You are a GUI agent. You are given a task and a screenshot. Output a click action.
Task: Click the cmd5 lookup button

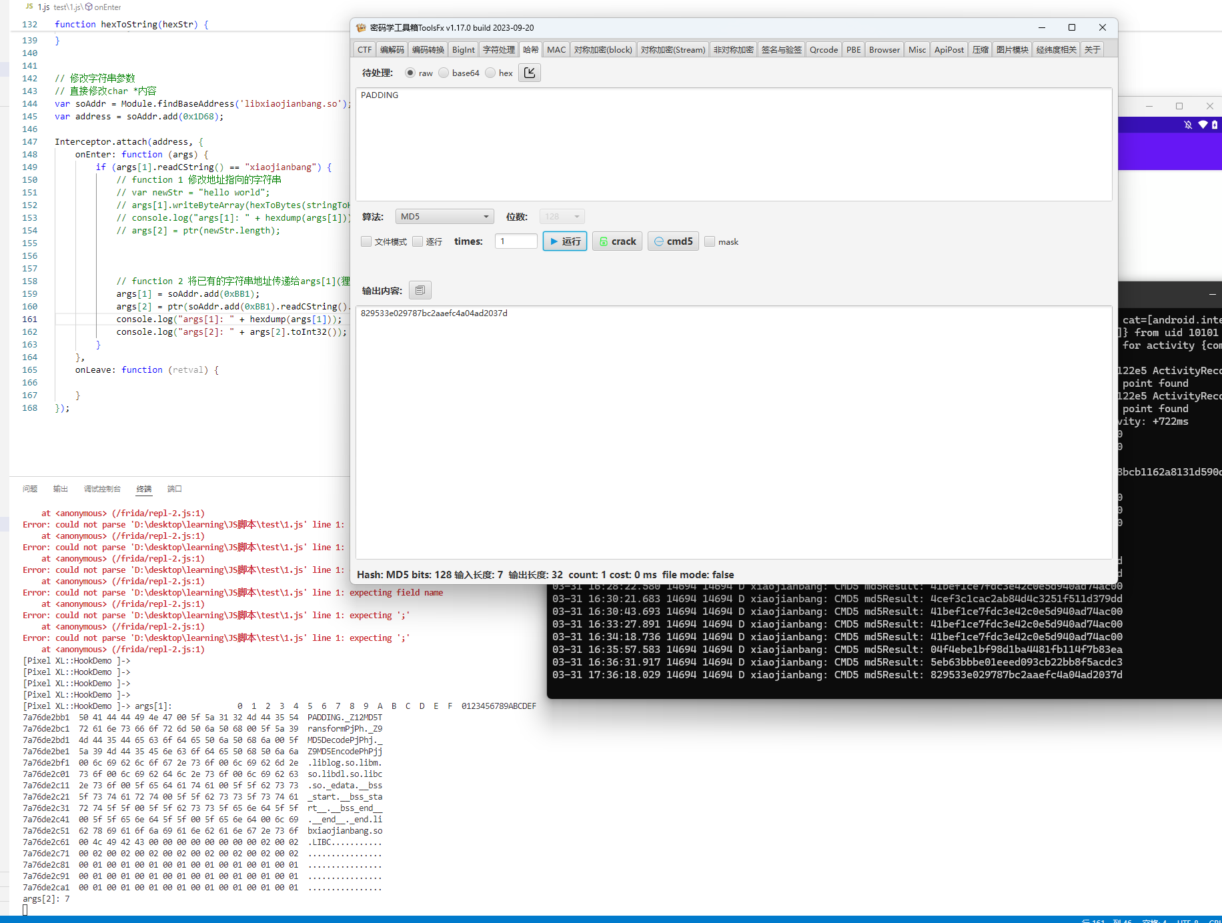672,241
